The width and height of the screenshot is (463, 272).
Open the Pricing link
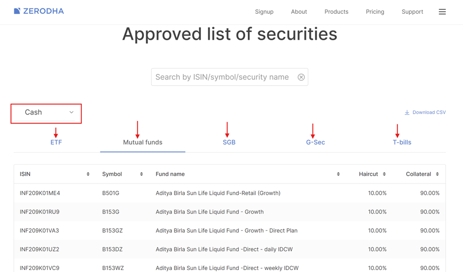(375, 12)
